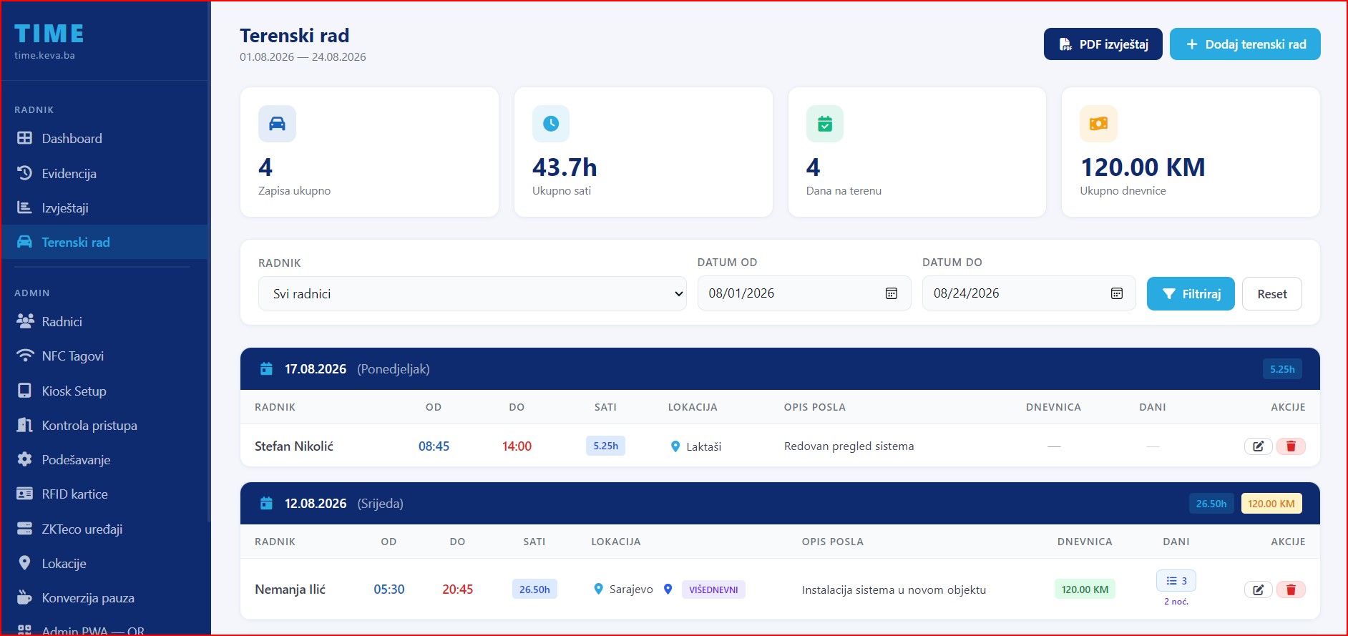Click calendar-check icon on Dana na terenu card

pos(825,124)
